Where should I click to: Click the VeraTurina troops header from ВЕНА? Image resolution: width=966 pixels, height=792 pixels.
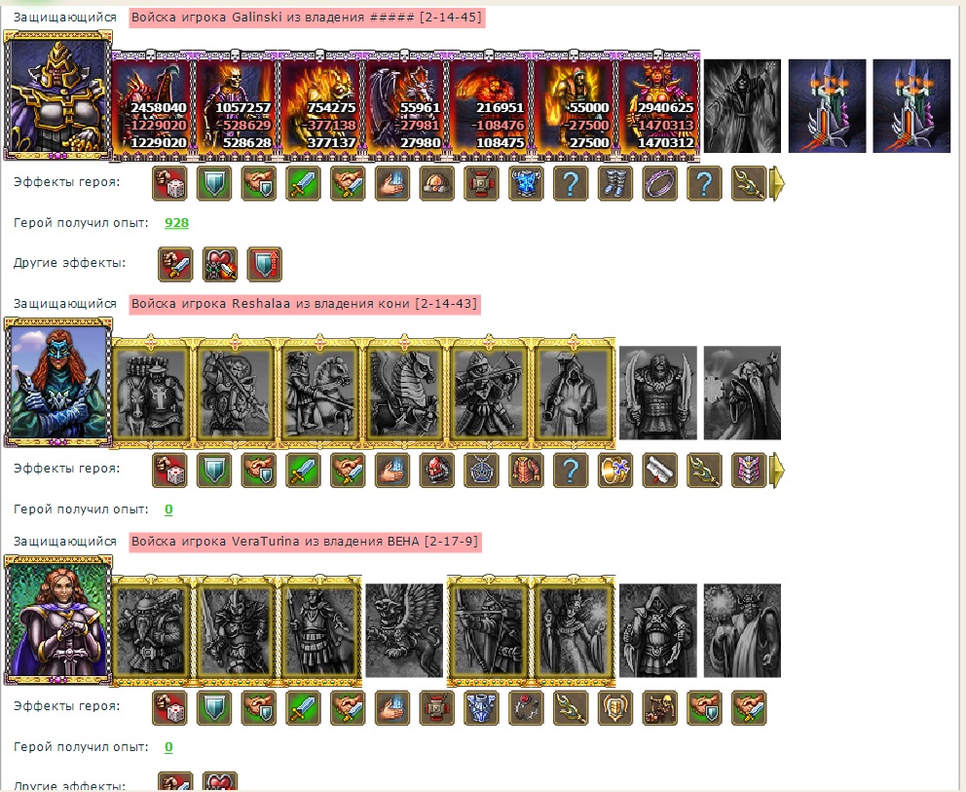tap(305, 542)
